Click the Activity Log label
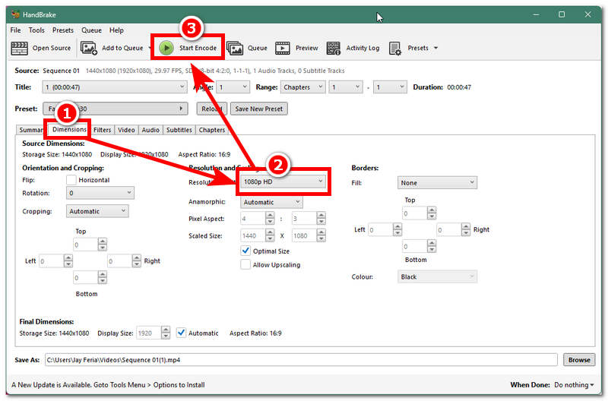This screenshot has height=401, width=608. click(363, 48)
